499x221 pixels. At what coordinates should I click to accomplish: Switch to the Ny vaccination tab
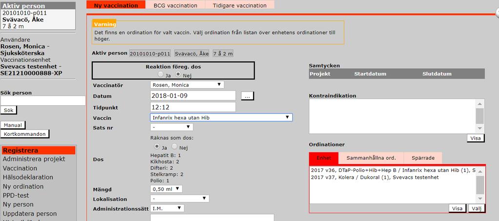(116, 5)
